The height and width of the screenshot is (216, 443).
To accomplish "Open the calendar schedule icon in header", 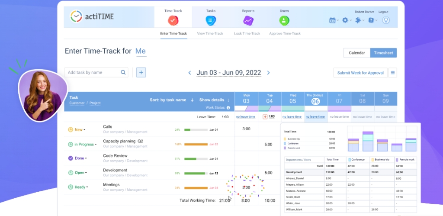I will point(332,20).
